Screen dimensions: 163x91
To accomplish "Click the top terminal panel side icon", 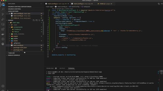I will coord(161,71).
